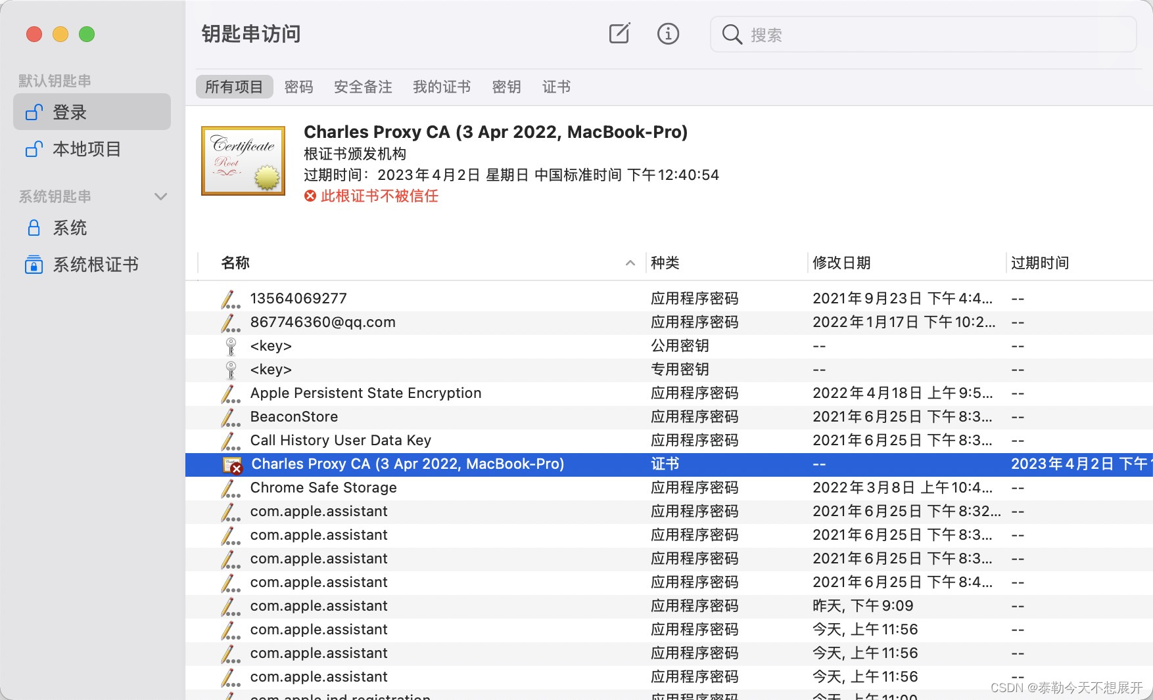Select the 867746360@qq.com entry

point(669,322)
